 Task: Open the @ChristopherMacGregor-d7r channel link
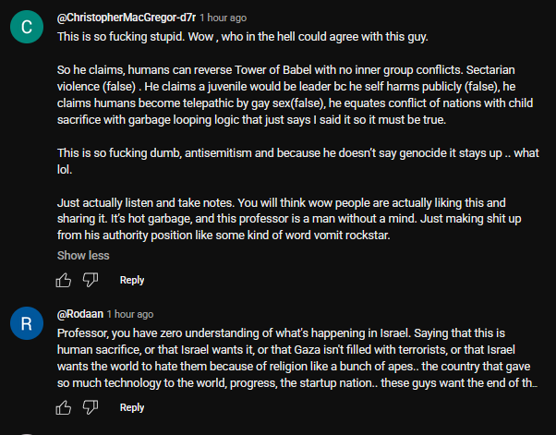click(x=127, y=18)
